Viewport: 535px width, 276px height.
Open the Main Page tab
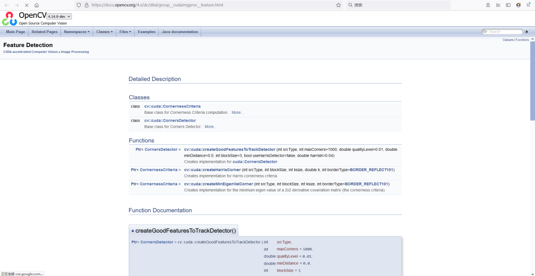pos(16,32)
